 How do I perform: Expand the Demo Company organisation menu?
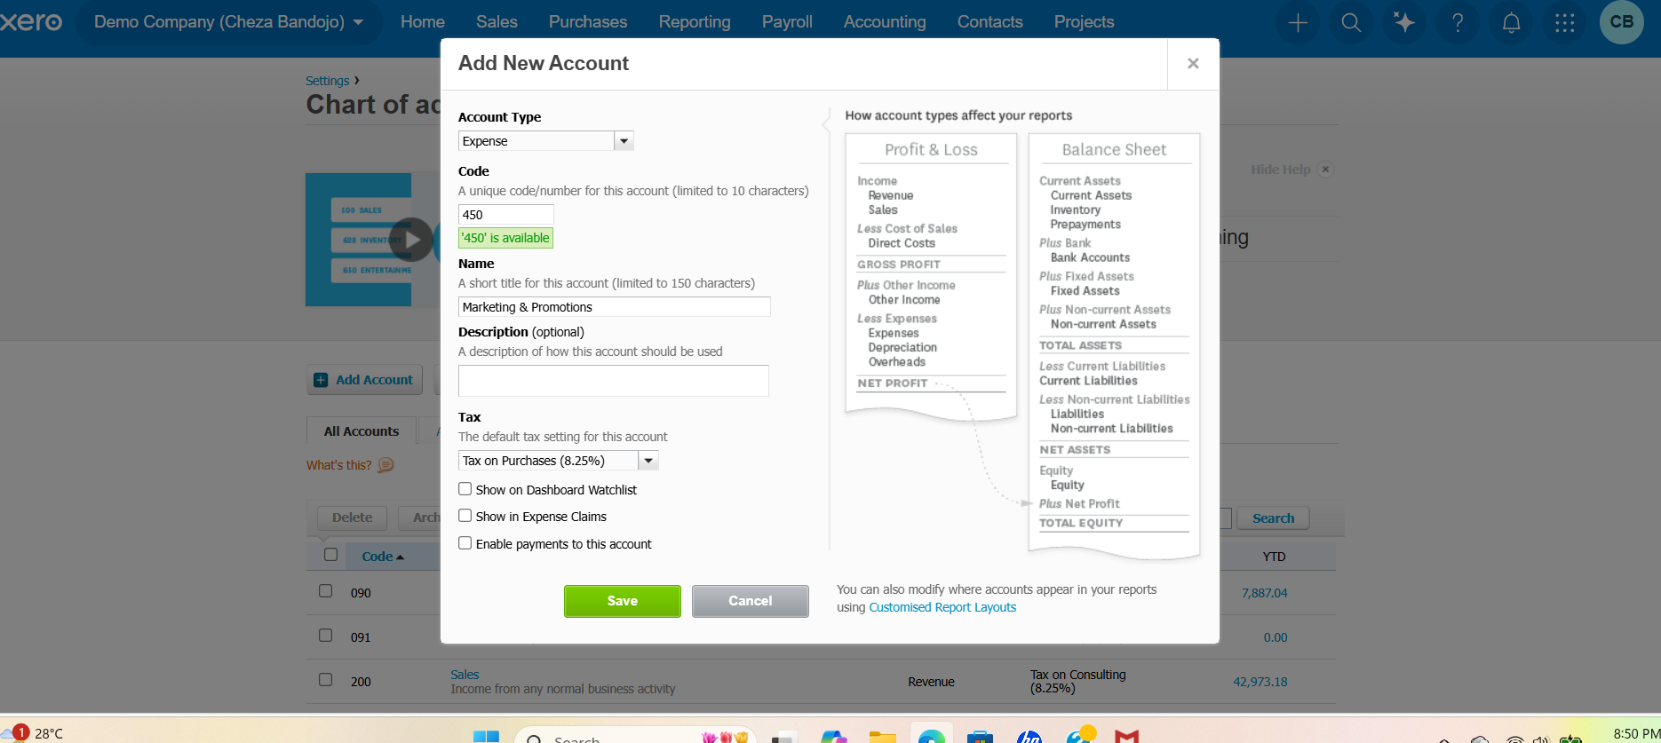tap(228, 22)
